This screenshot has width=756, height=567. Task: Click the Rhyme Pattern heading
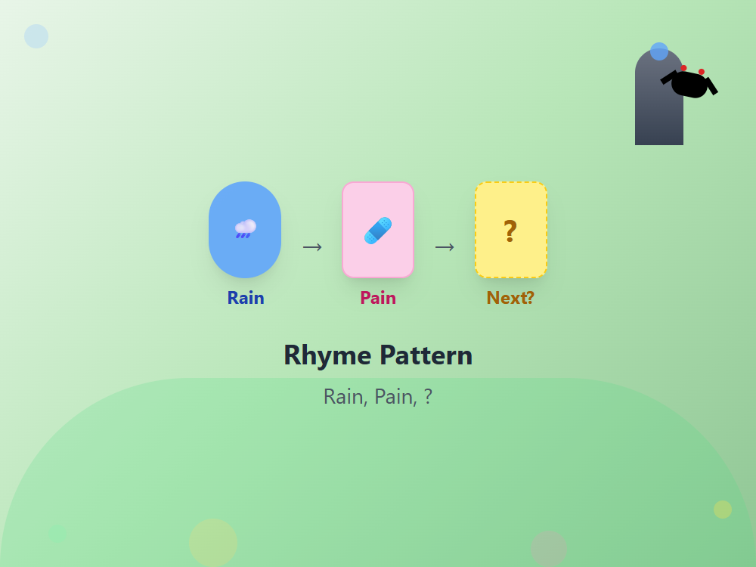pos(378,355)
